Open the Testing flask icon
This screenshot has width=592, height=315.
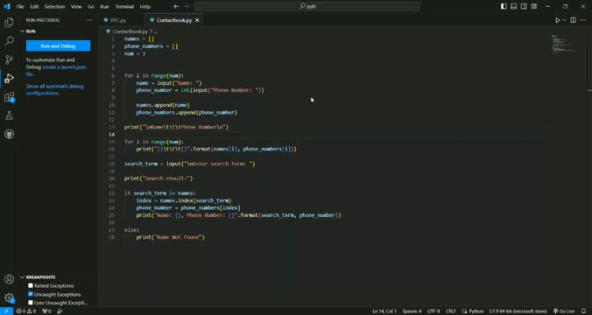pos(9,115)
